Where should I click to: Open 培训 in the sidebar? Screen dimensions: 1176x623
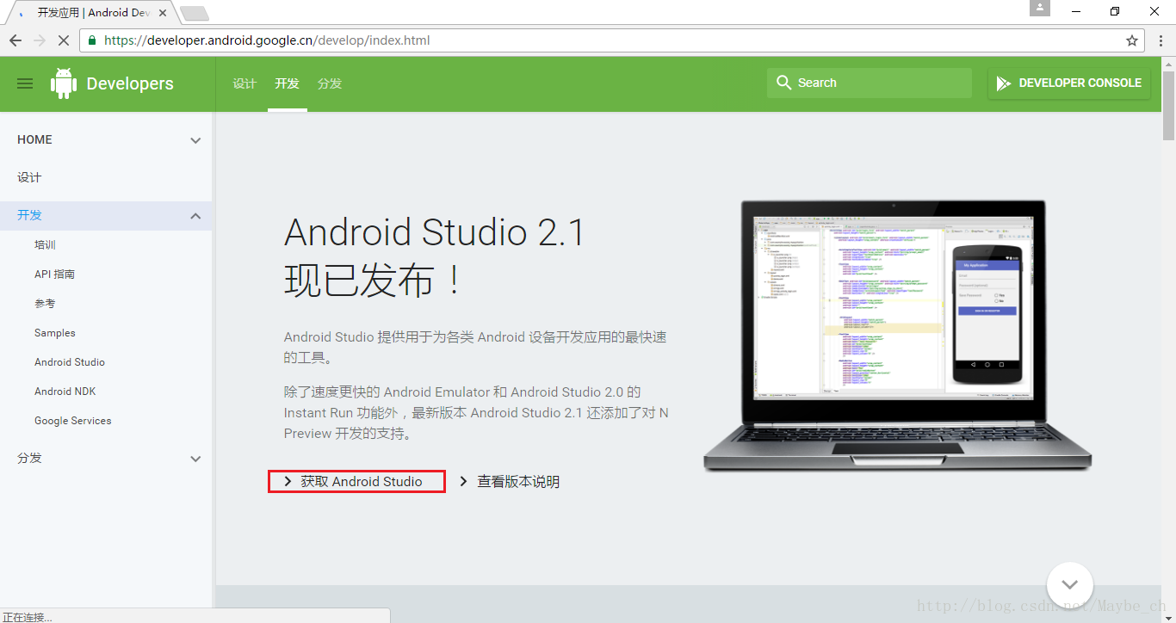tap(45, 244)
